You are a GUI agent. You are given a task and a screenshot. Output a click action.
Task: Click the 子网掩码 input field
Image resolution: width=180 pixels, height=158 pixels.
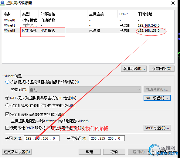pyautogui.click(x=107, y=138)
